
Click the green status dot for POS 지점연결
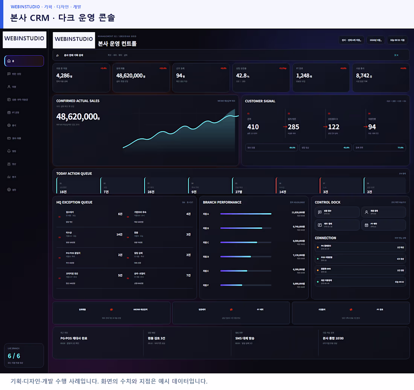coord(318,259)
